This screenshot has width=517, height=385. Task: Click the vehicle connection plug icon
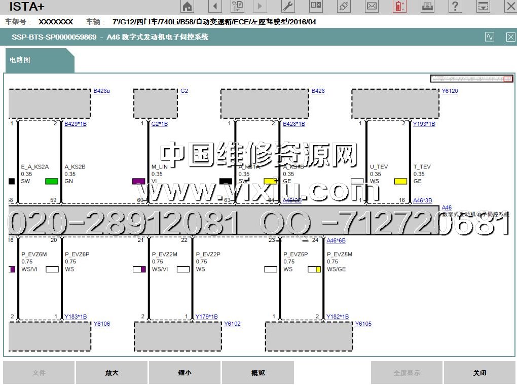pos(344,7)
